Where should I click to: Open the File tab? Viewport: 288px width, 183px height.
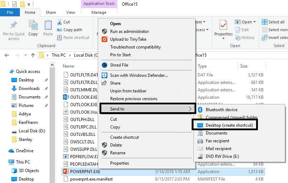pyautogui.click(x=10, y=12)
